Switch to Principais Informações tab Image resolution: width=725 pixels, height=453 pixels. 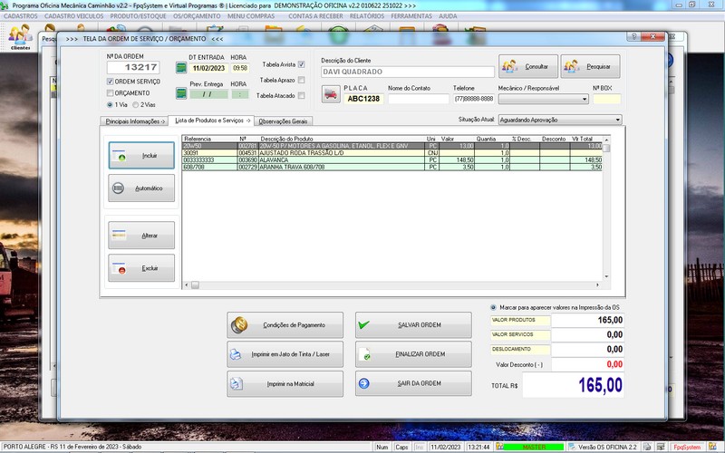[134, 121]
